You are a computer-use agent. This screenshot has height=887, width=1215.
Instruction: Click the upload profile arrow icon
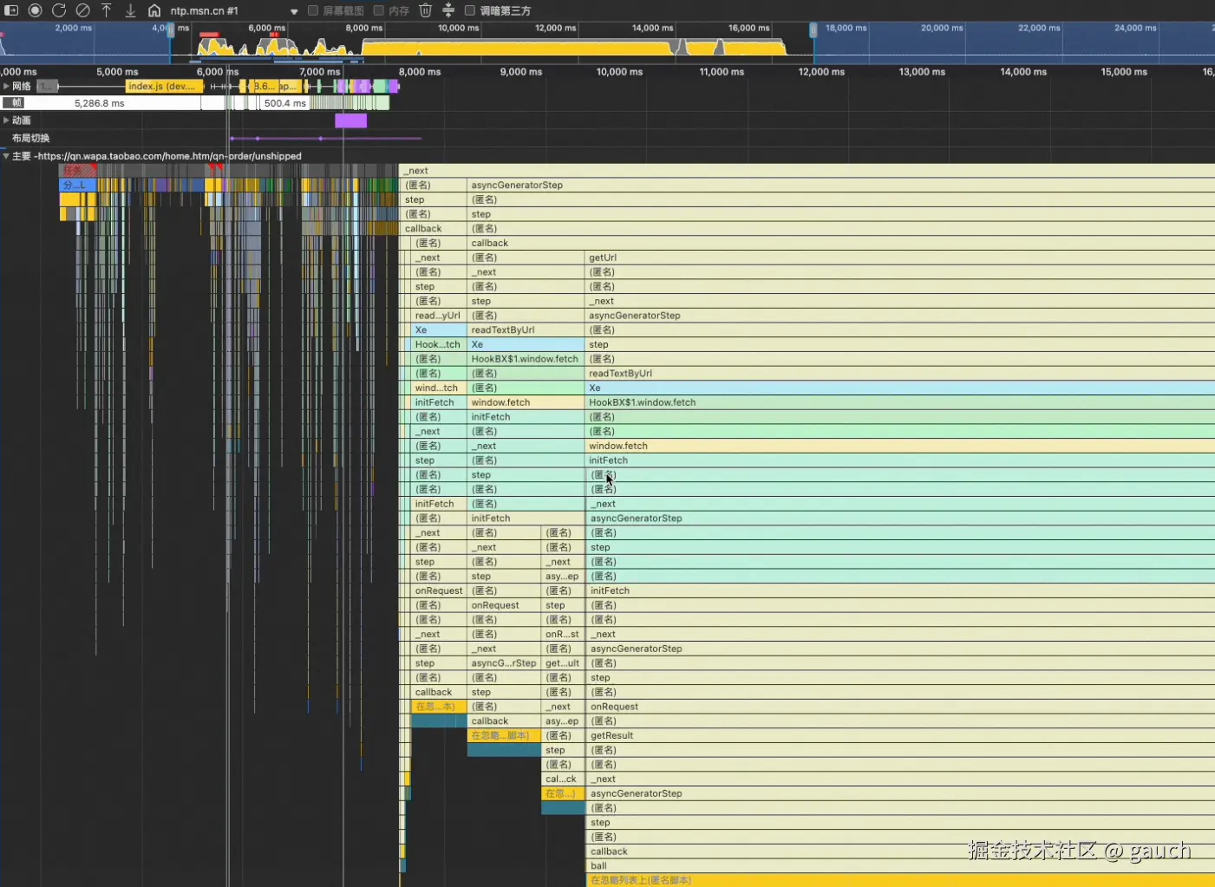[x=107, y=10]
